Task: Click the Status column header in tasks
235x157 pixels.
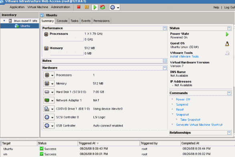Action: pyautogui.click(x=57, y=143)
